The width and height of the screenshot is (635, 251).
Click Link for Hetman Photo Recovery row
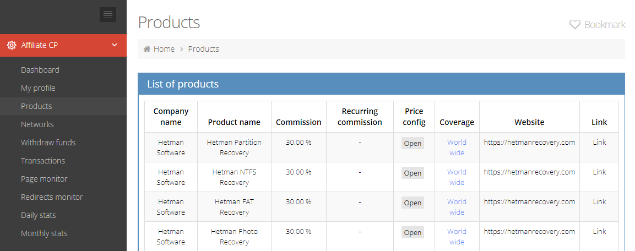pos(599,232)
